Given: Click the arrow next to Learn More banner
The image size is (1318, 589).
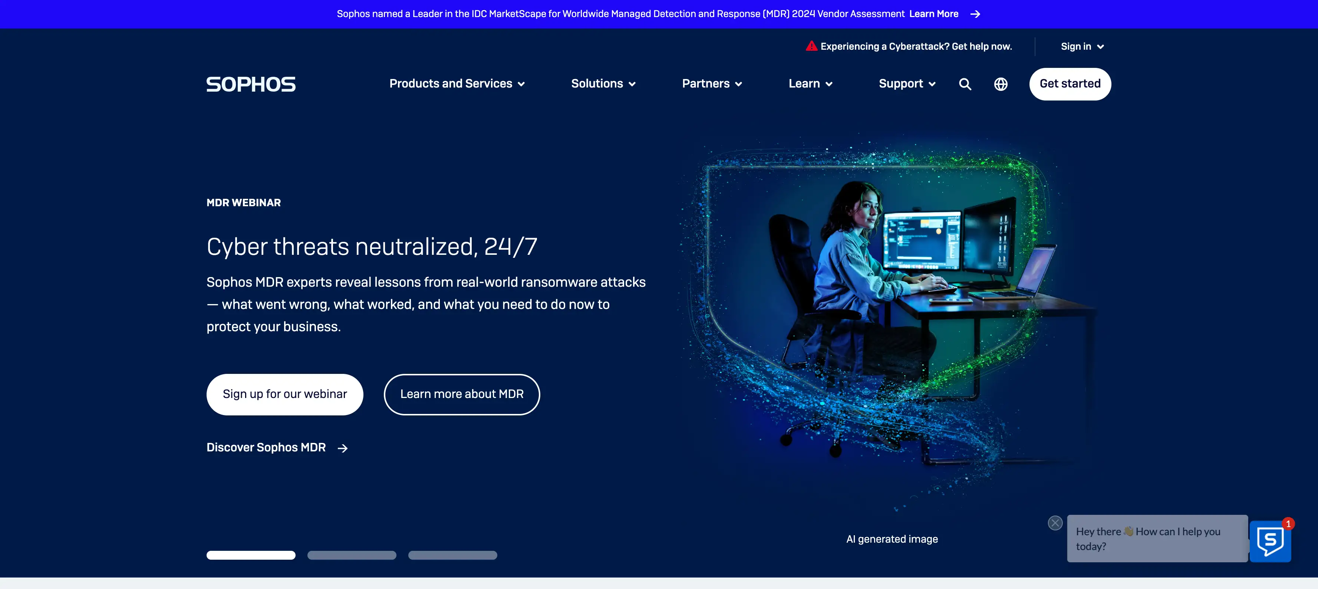Looking at the screenshot, I should [x=975, y=14].
